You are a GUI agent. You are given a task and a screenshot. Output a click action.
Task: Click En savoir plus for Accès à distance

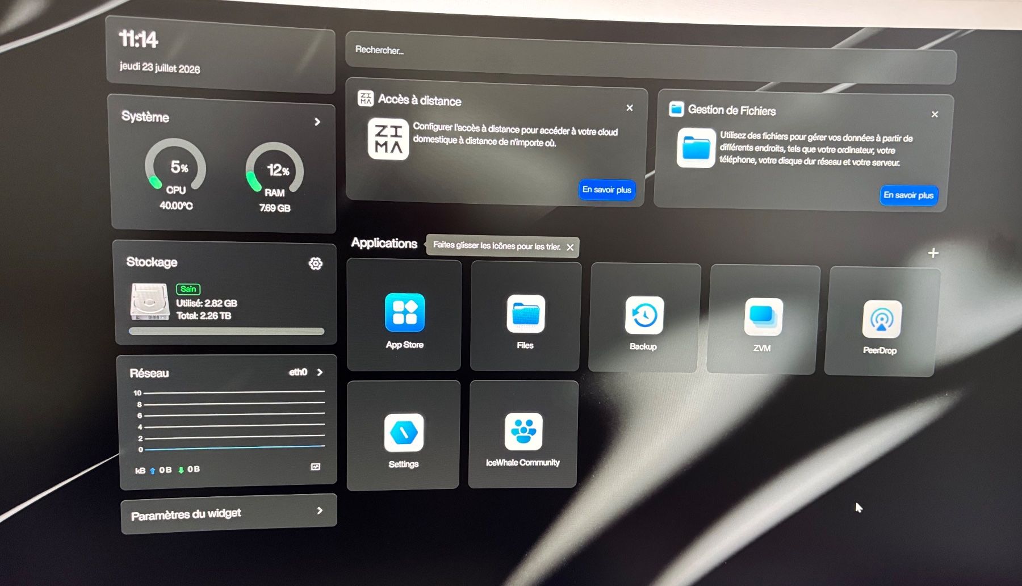[606, 190]
